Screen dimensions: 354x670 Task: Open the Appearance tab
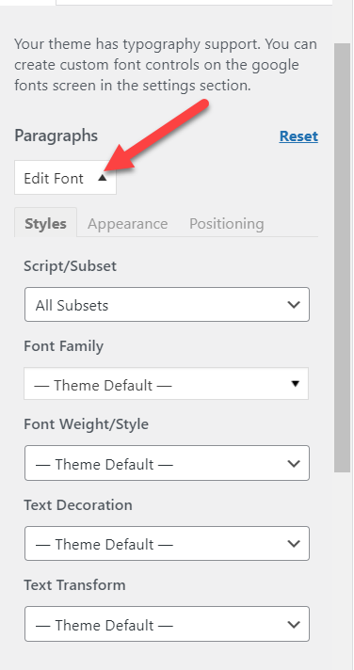coord(127,223)
